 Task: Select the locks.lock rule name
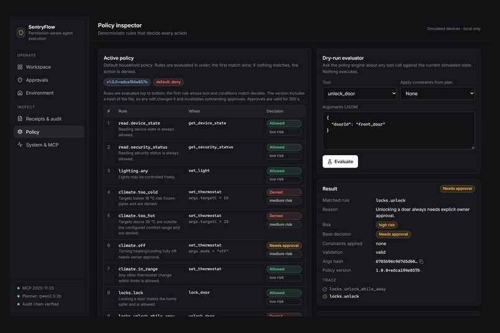click(131, 293)
